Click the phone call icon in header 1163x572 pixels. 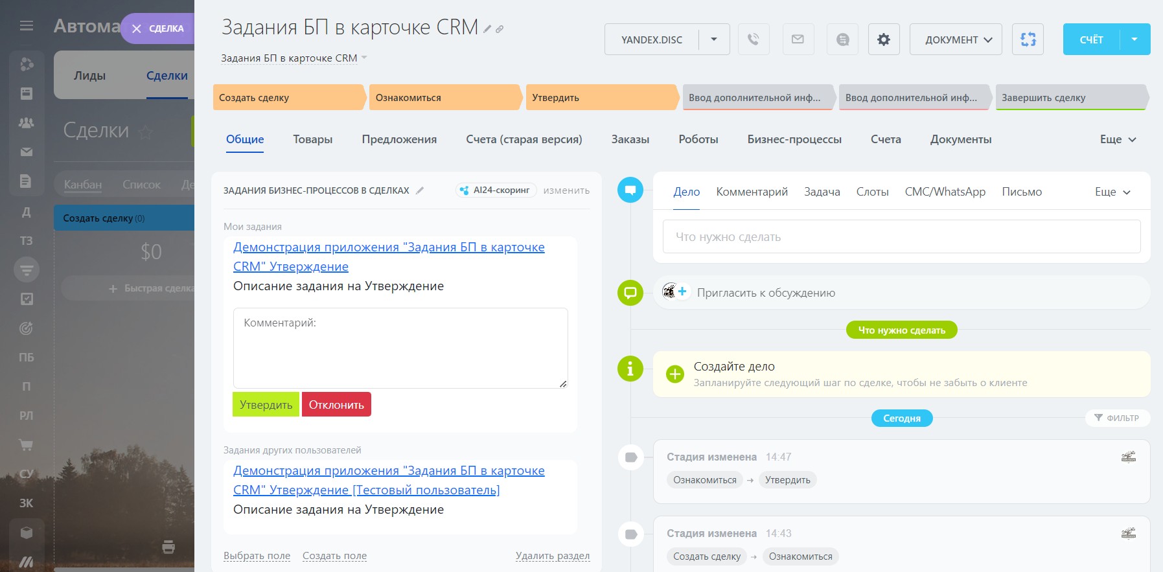[x=753, y=40]
